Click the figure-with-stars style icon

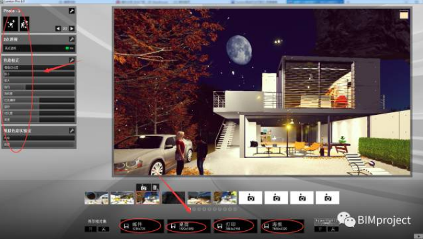[25, 24]
